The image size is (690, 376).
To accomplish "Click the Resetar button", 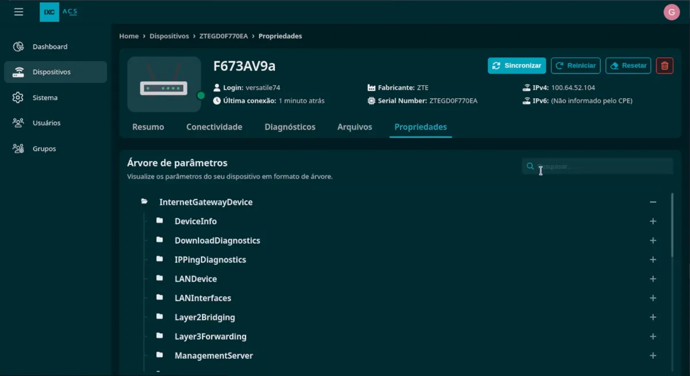I will pyautogui.click(x=628, y=66).
